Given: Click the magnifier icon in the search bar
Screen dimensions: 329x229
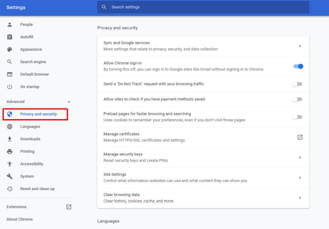Looking at the screenshot, I should coord(104,7).
